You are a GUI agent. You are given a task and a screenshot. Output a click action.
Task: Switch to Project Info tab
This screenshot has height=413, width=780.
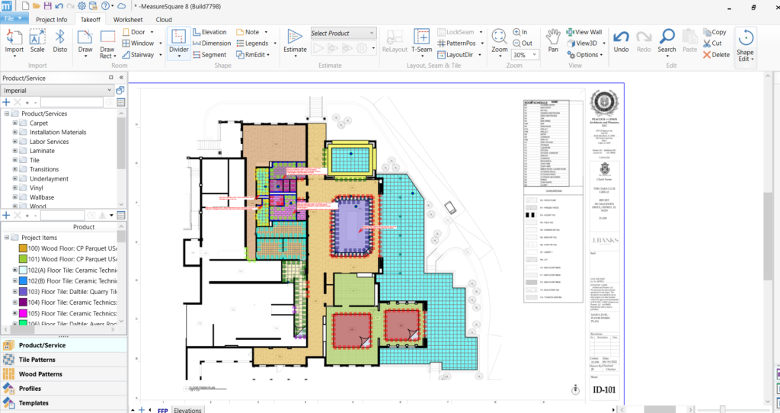(x=51, y=19)
